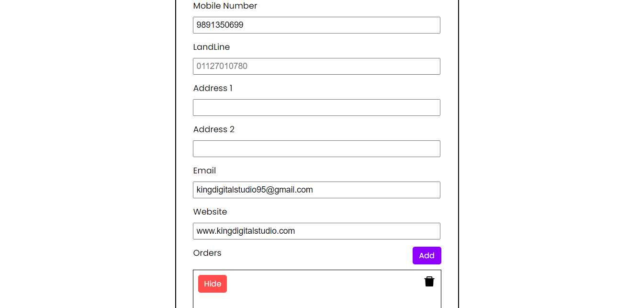Click the Orders section heading
The height and width of the screenshot is (308, 640).
click(207, 253)
